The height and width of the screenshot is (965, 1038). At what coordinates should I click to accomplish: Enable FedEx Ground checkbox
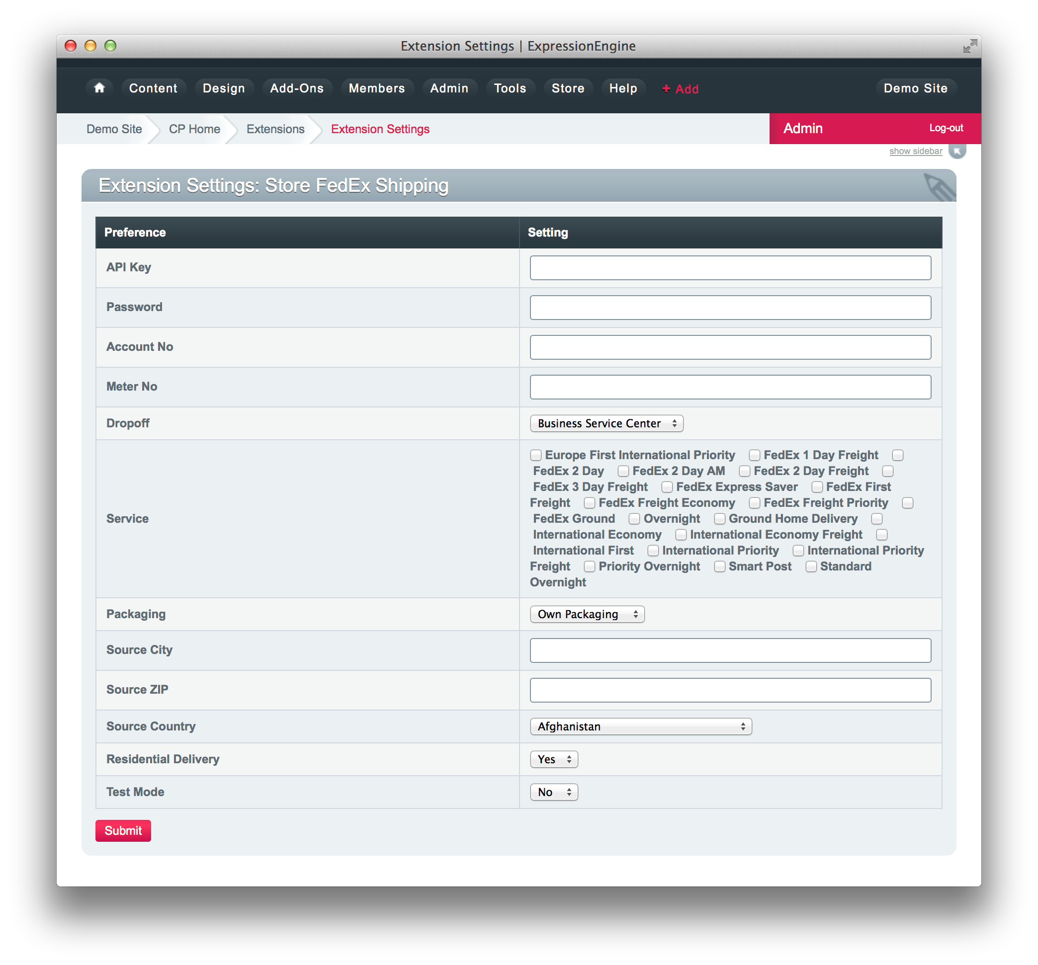(907, 503)
